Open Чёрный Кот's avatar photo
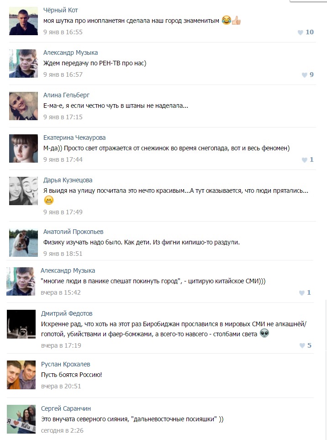This screenshot has width=327, height=440. [23, 21]
